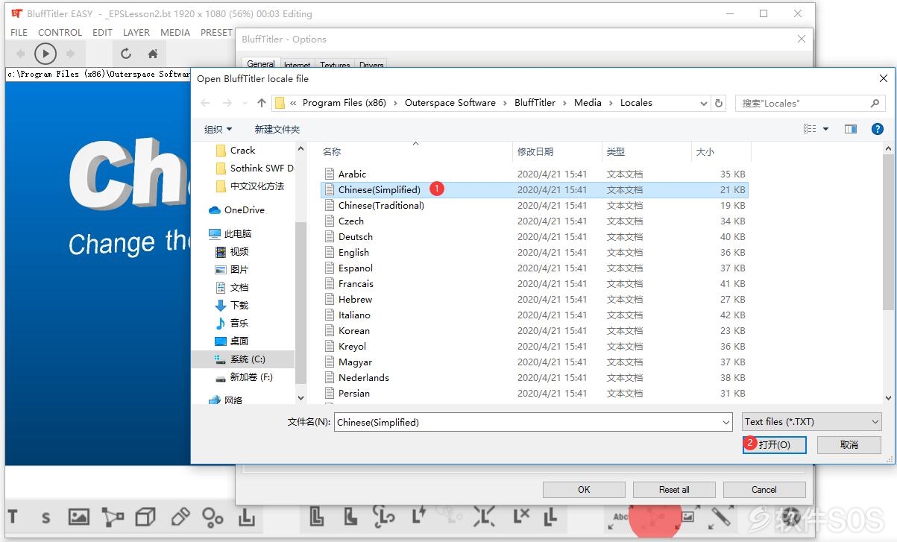Select the Korean locale file
Image resolution: width=897 pixels, height=542 pixels.
pos(534,331)
